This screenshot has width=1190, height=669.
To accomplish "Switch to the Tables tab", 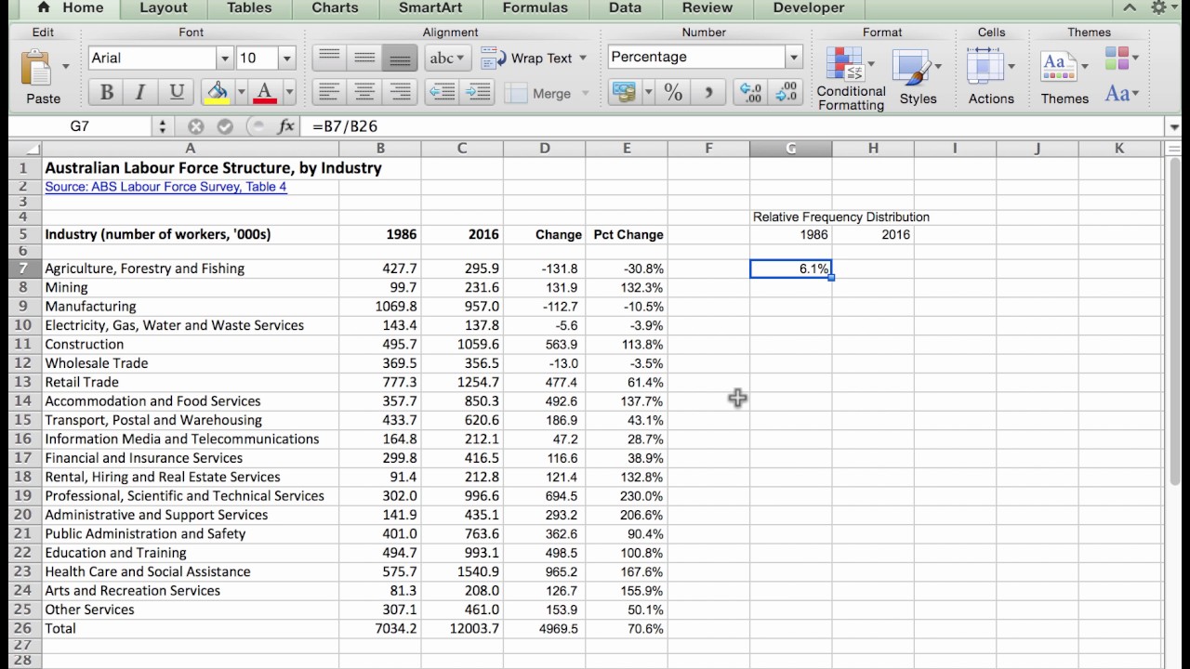I will 249,8.
